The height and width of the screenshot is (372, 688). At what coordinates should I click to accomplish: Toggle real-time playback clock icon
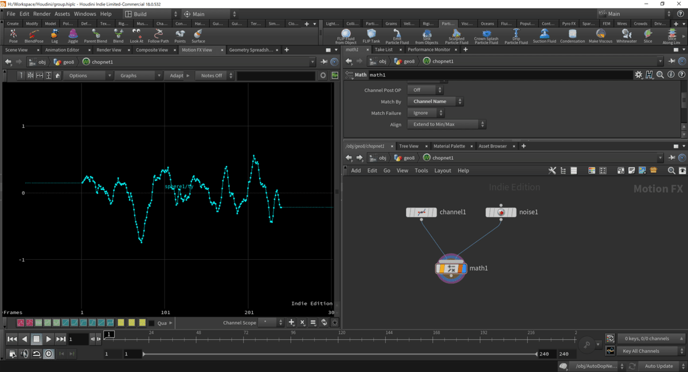[49, 354]
